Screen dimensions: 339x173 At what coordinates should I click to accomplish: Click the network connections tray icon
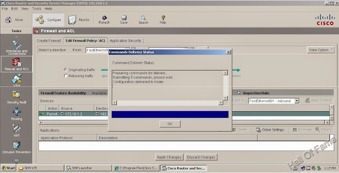(303, 168)
